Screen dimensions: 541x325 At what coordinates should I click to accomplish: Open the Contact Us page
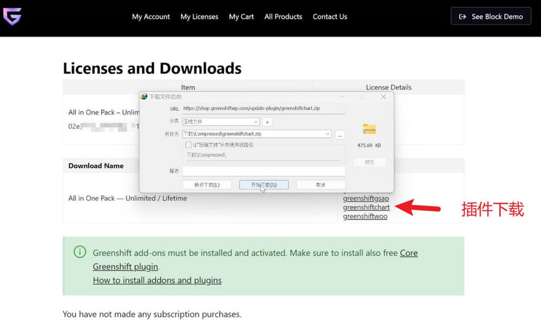330,17
